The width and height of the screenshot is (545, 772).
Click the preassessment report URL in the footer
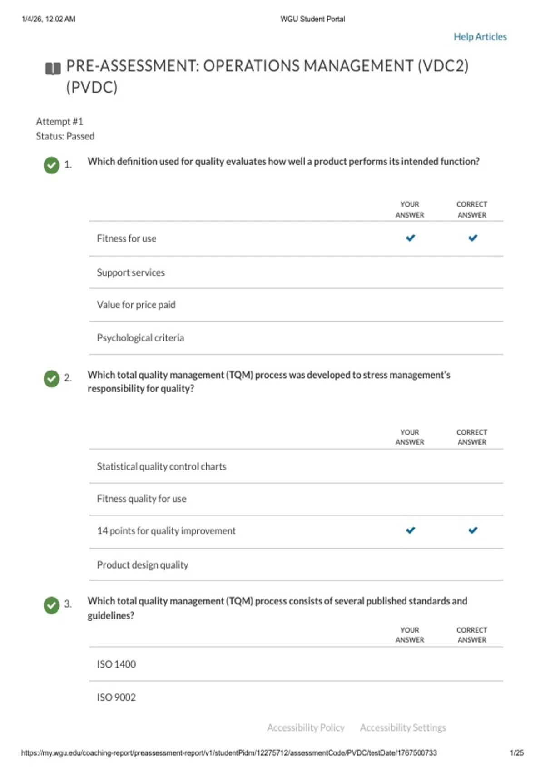coord(229,753)
